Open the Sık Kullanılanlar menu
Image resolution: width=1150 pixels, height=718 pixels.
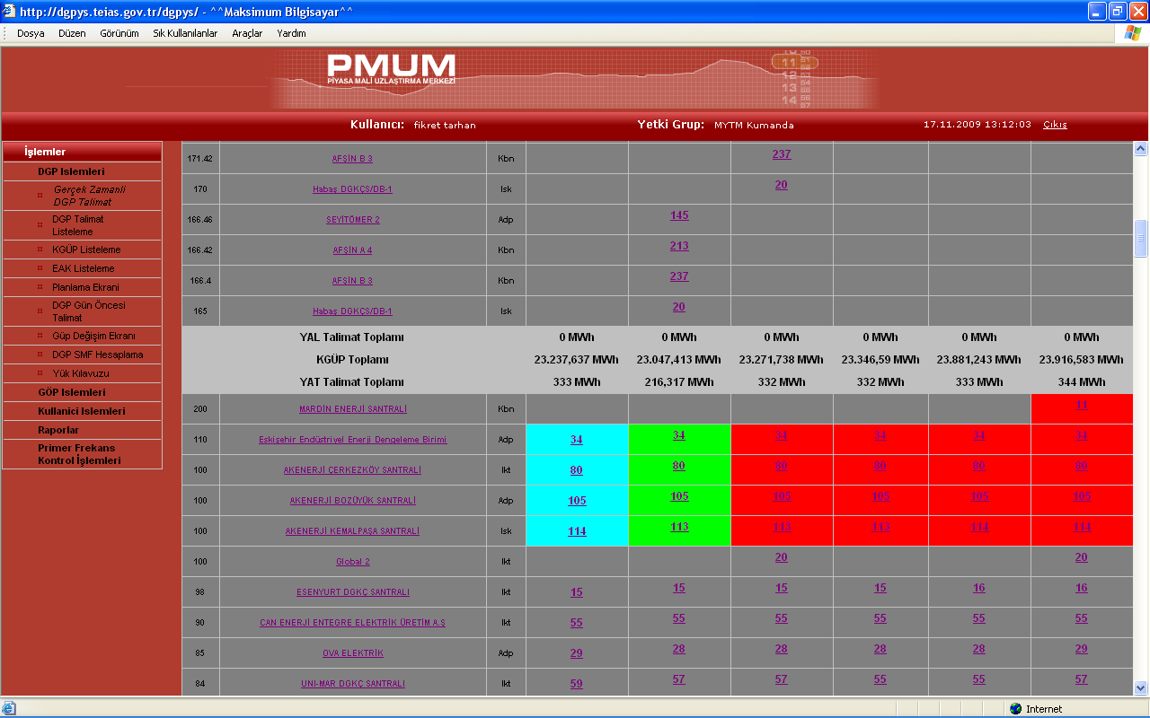[185, 33]
